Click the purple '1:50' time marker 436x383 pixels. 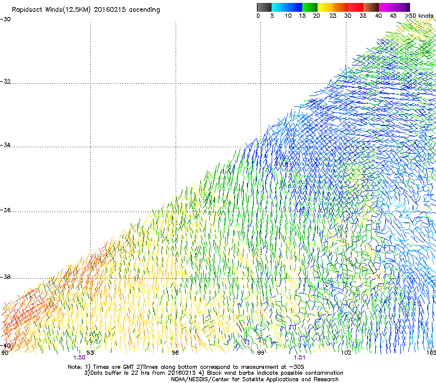(80, 358)
